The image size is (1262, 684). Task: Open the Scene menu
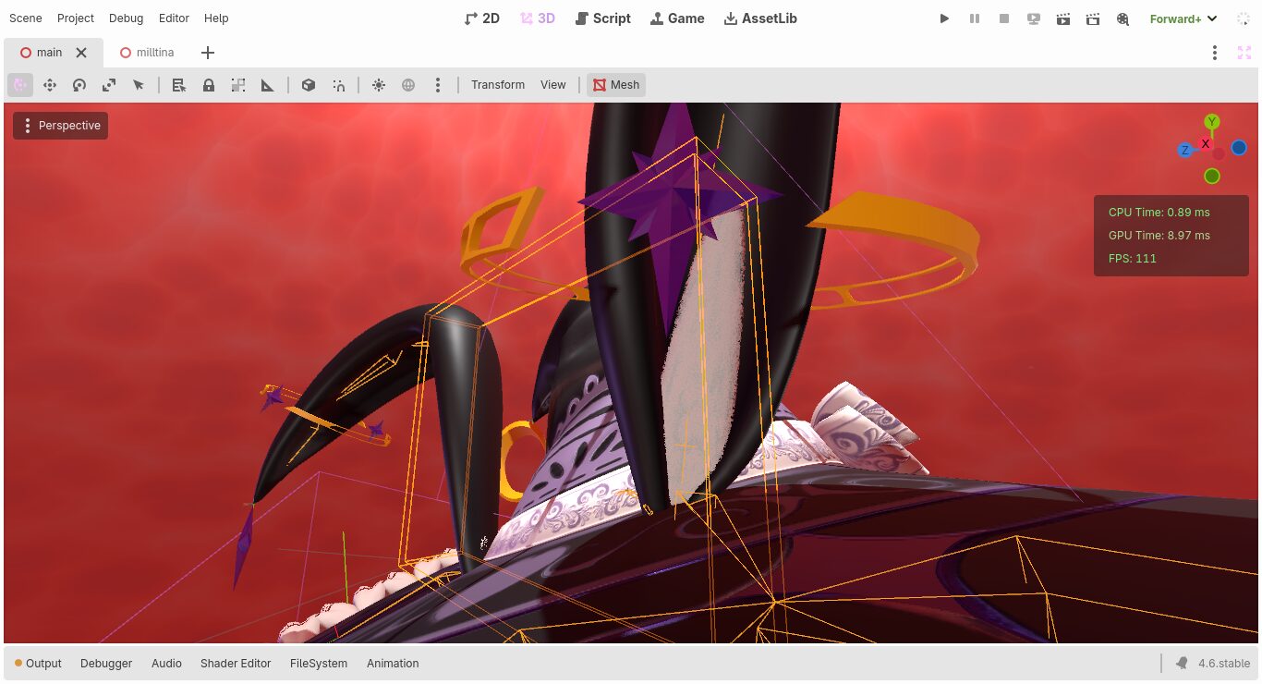coord(26,18)
